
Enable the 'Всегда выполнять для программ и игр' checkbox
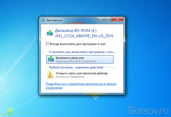pos(47,44)
